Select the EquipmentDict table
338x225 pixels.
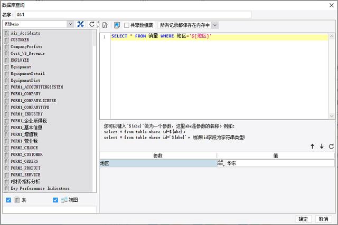click(x=25, y=80)
